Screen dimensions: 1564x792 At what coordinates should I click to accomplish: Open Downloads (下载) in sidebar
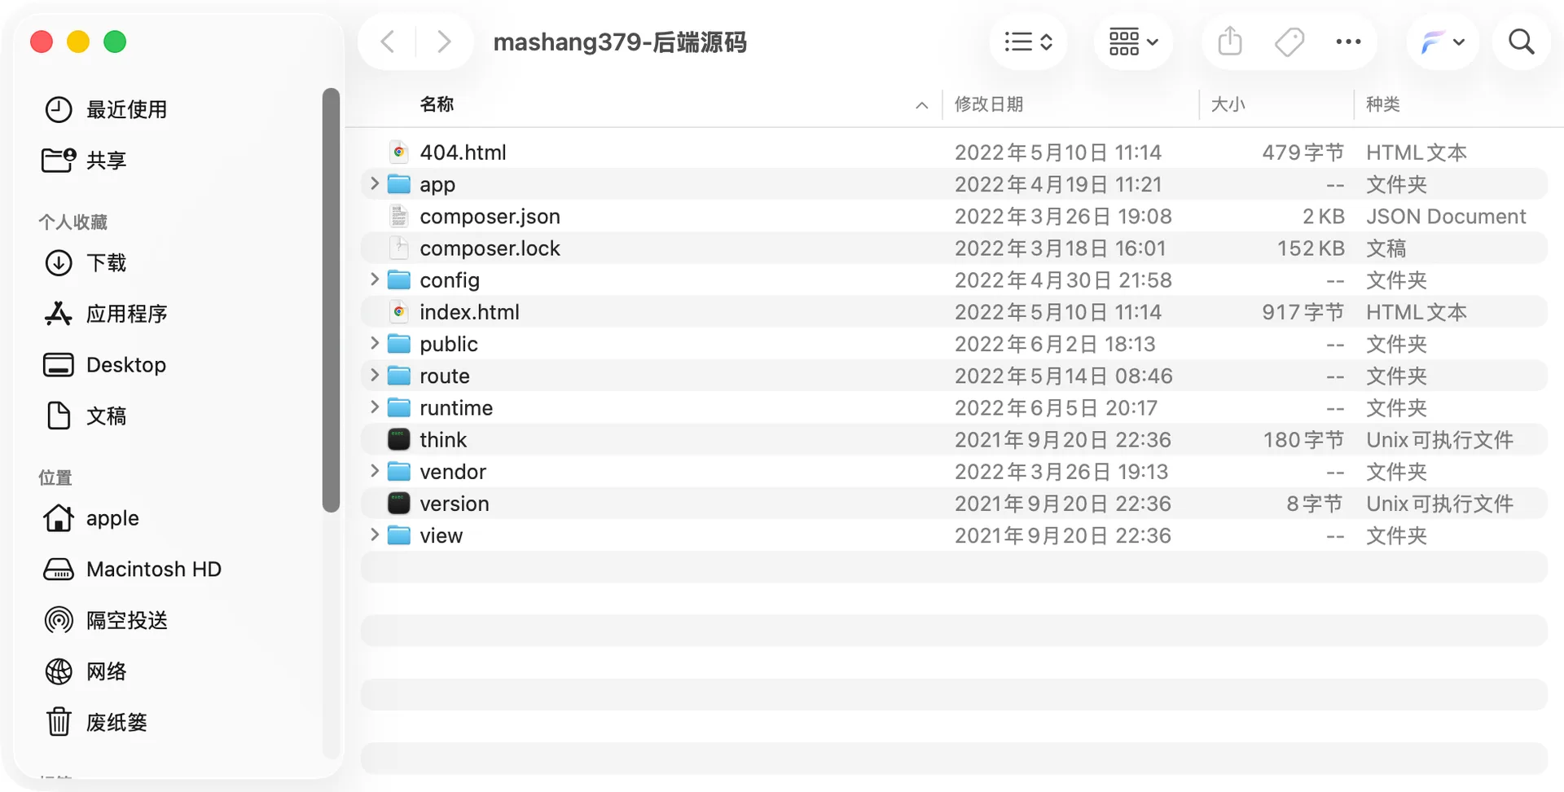coord(84,263)
